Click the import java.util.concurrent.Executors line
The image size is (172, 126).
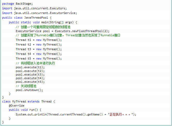pos(34,8)
